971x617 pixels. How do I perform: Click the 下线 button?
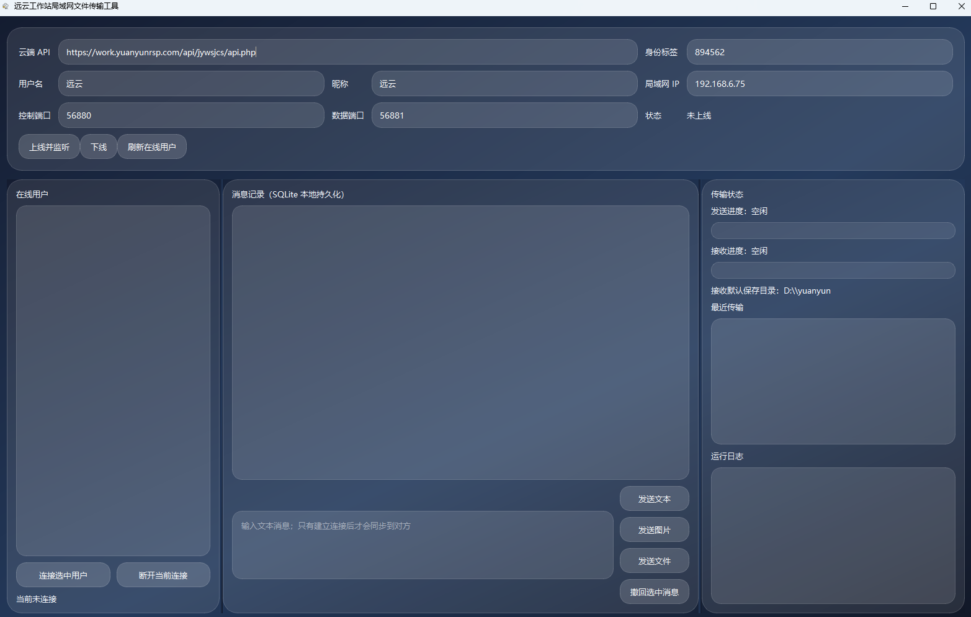coord(99,147)
